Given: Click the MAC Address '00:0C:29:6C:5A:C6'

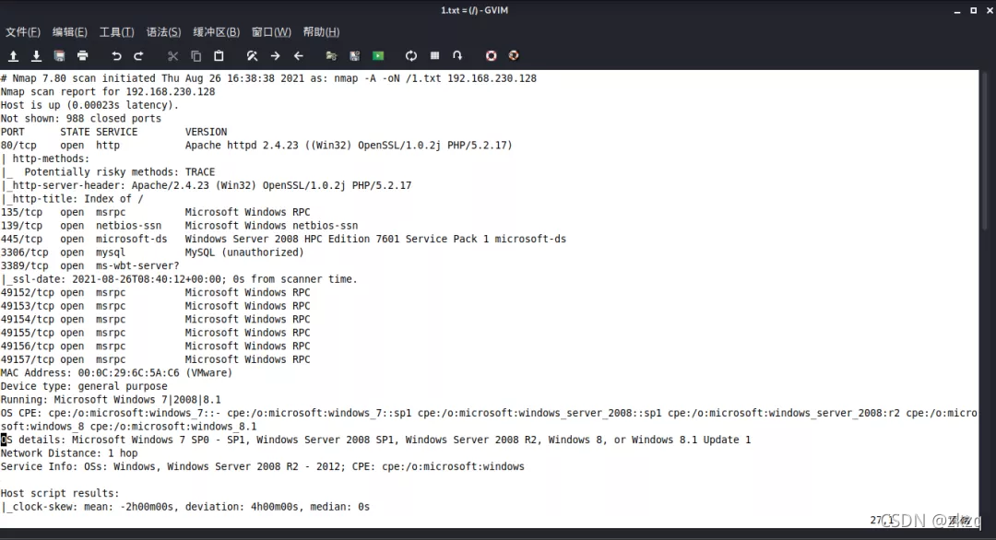Looking at the screenshot, I should pos(128,372).
